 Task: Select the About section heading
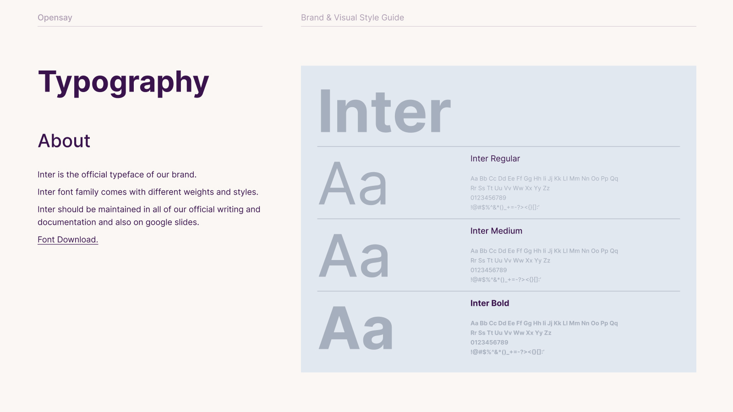point(64,141)
